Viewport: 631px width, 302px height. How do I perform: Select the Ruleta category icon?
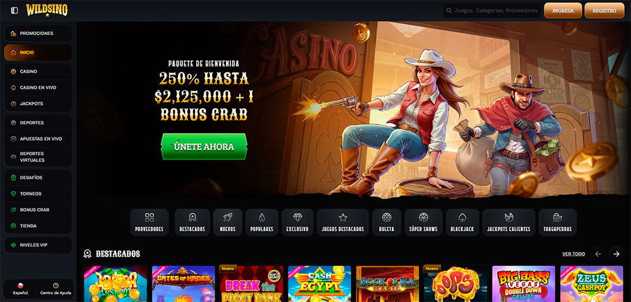click(386, 223)
